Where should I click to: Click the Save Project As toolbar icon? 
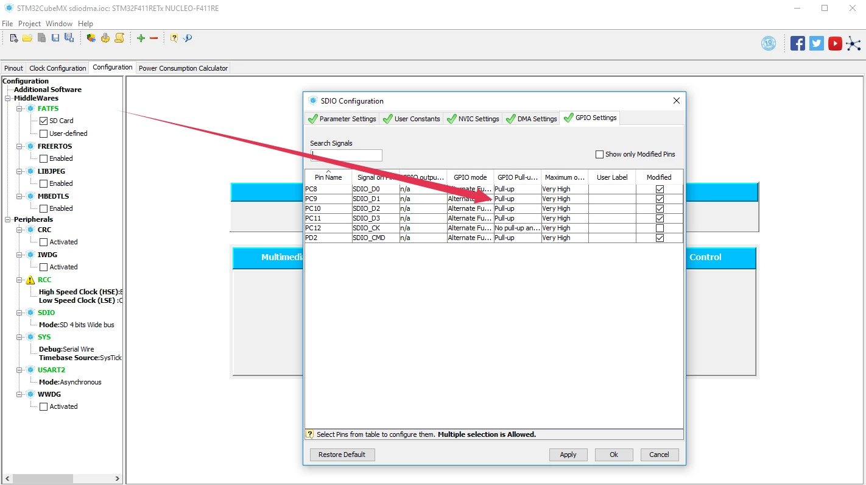click(69, 38)
